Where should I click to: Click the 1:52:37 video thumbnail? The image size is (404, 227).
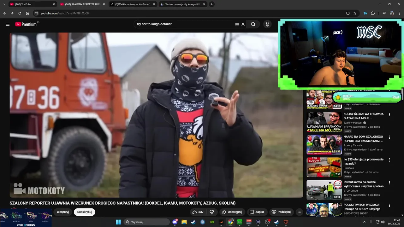click(324, 145)
